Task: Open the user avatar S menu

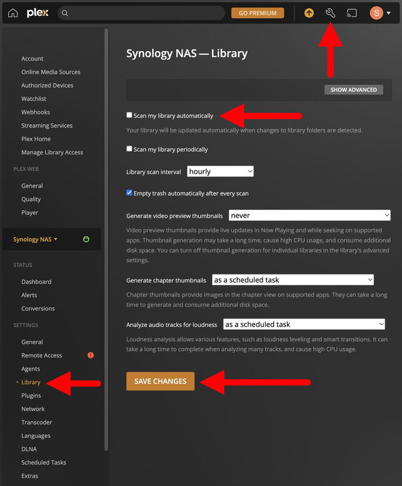Action: [376, 13]
